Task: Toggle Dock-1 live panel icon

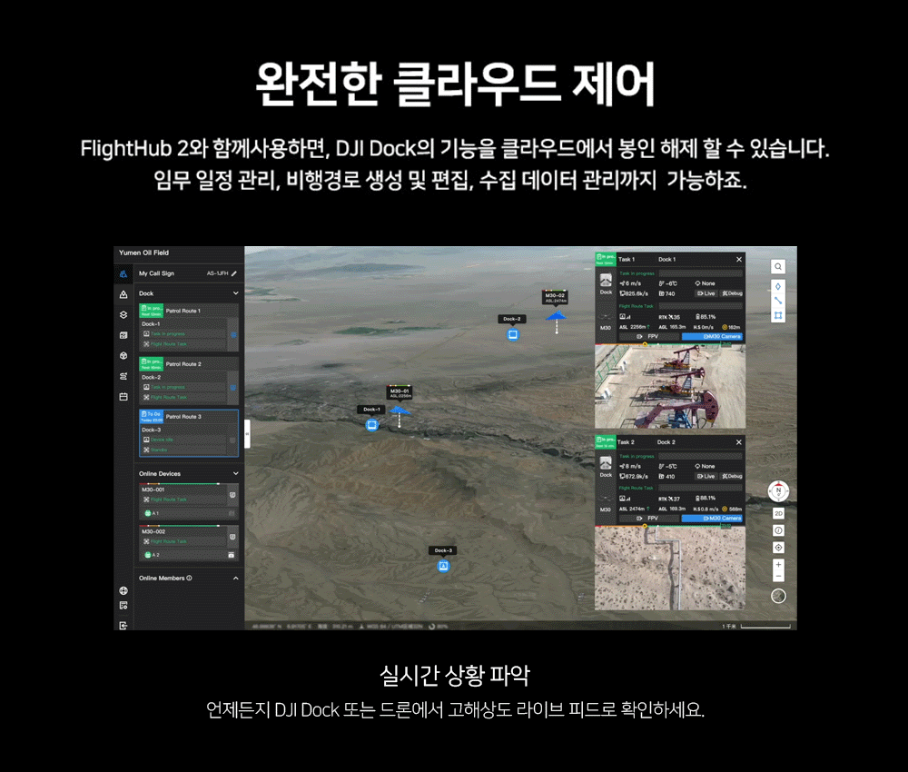Action: pyautogui.click(x=232, y=335)
